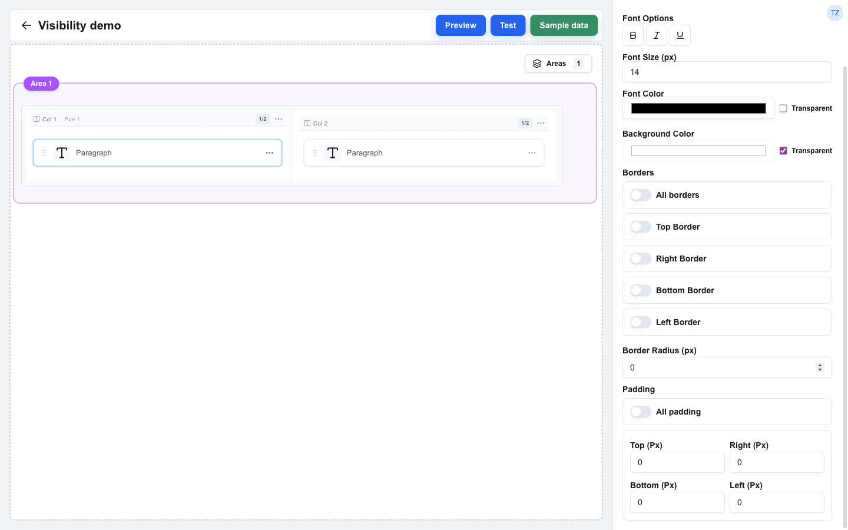
Task: Grab drag handle of Col 2 Paragraph
Action: coord(315,153)
